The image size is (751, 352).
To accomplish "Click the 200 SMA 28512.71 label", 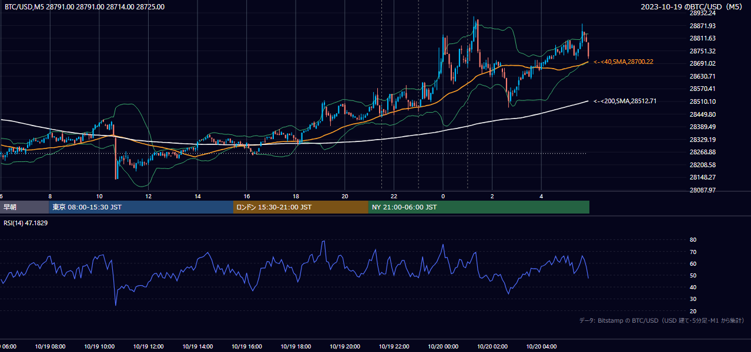I will click(625, 101).
